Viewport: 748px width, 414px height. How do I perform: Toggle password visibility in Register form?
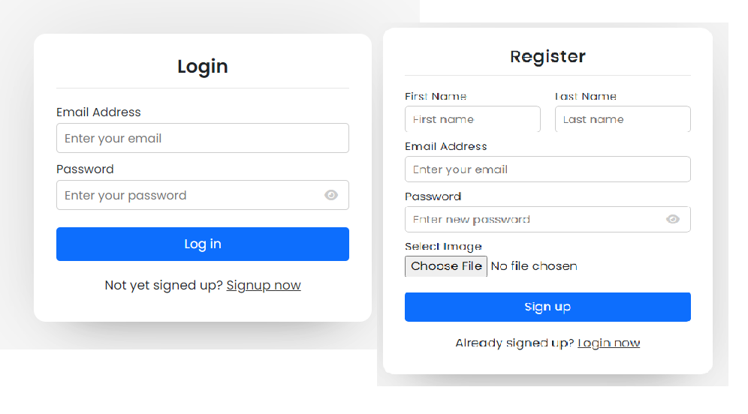click(673, 219)
